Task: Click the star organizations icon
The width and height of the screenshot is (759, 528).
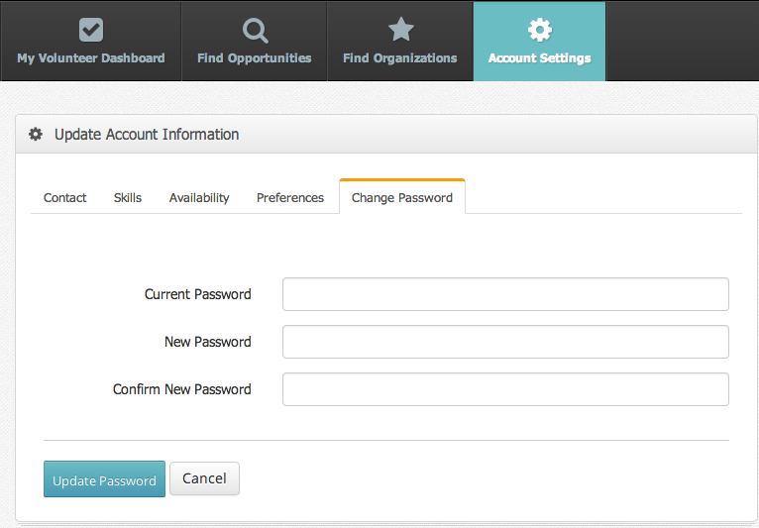Action: (x=401, y=30)
